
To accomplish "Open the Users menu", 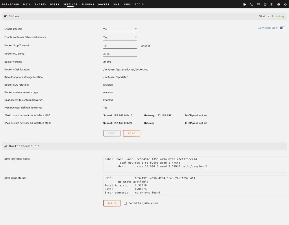I will 55,4.
